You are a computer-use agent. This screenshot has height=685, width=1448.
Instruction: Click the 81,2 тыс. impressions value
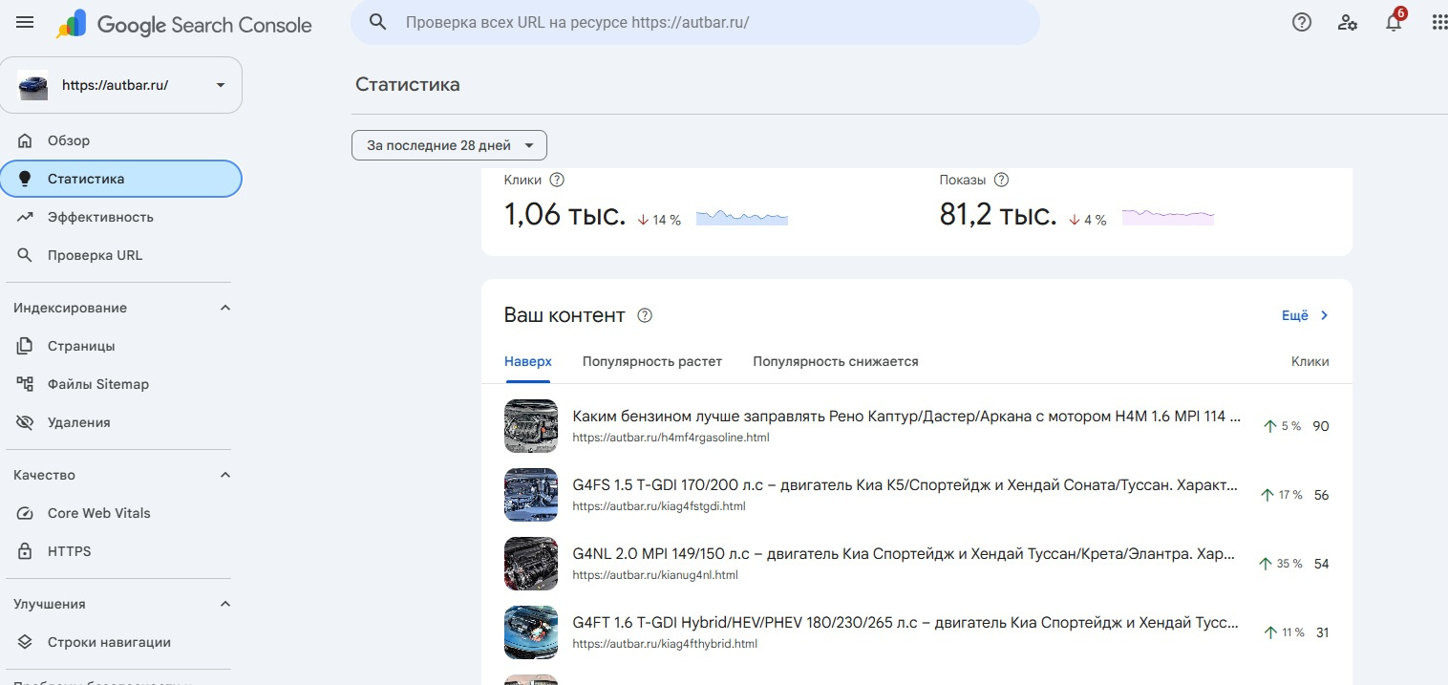point(998,216)
